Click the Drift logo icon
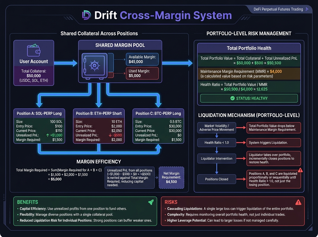This screenshot has height=237, width=318. [x=86, y=15]
